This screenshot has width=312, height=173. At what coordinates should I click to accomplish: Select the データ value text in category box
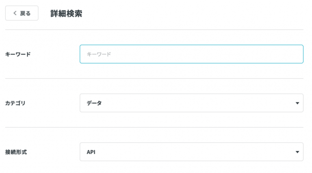coord(94,103)
